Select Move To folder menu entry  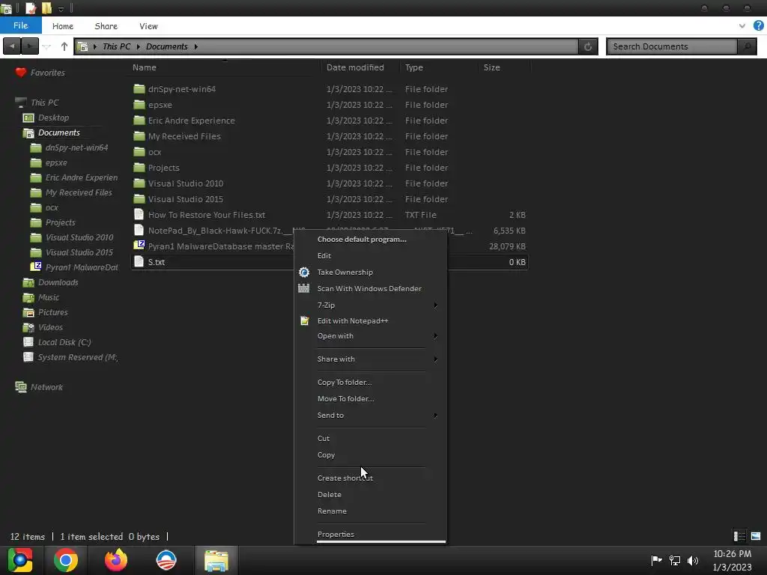(346, 399)
